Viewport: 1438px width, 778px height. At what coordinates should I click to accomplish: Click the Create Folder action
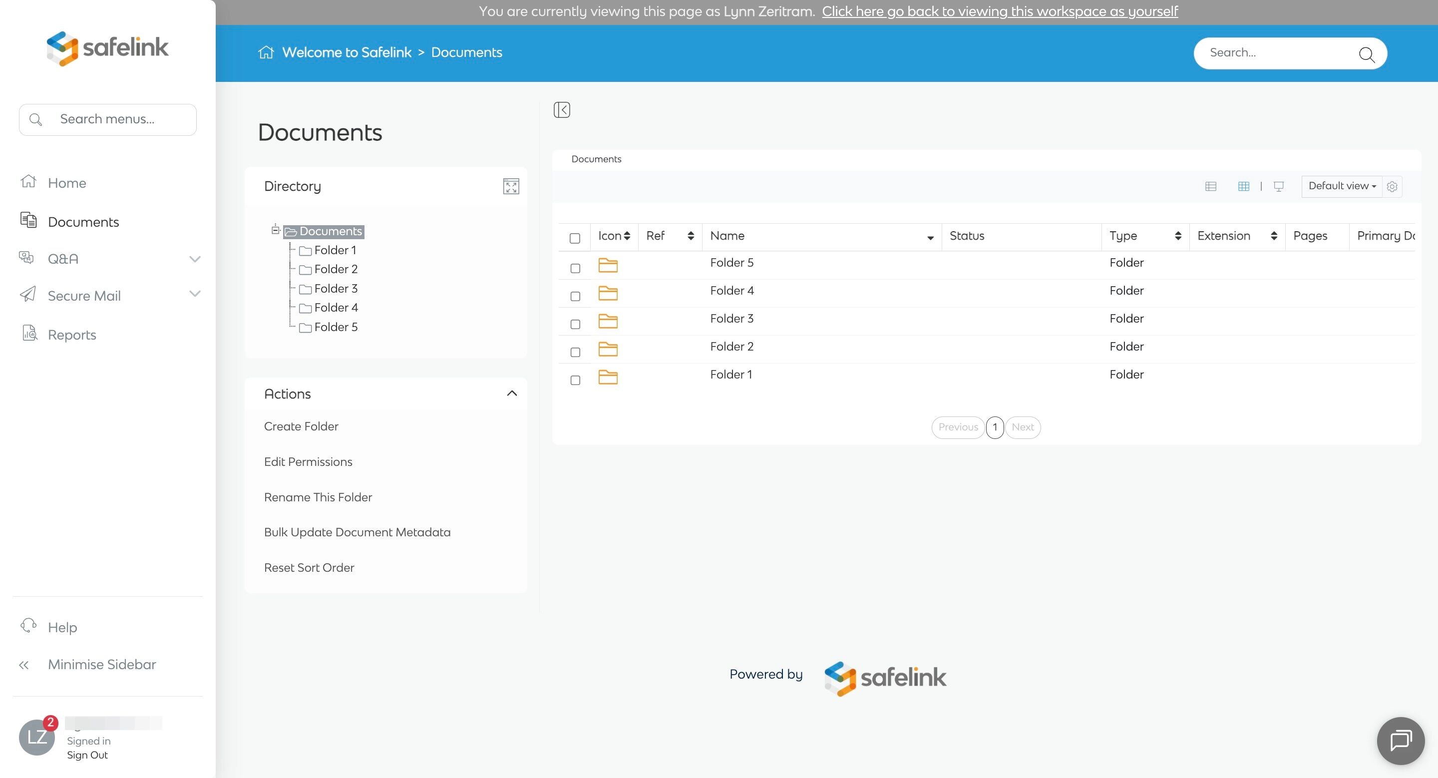(301, 426)
